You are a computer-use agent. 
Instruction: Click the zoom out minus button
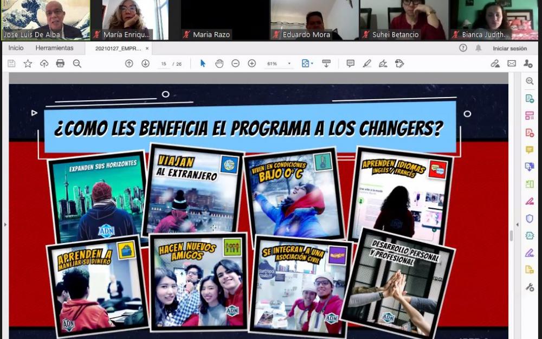[x=235, y=63]
